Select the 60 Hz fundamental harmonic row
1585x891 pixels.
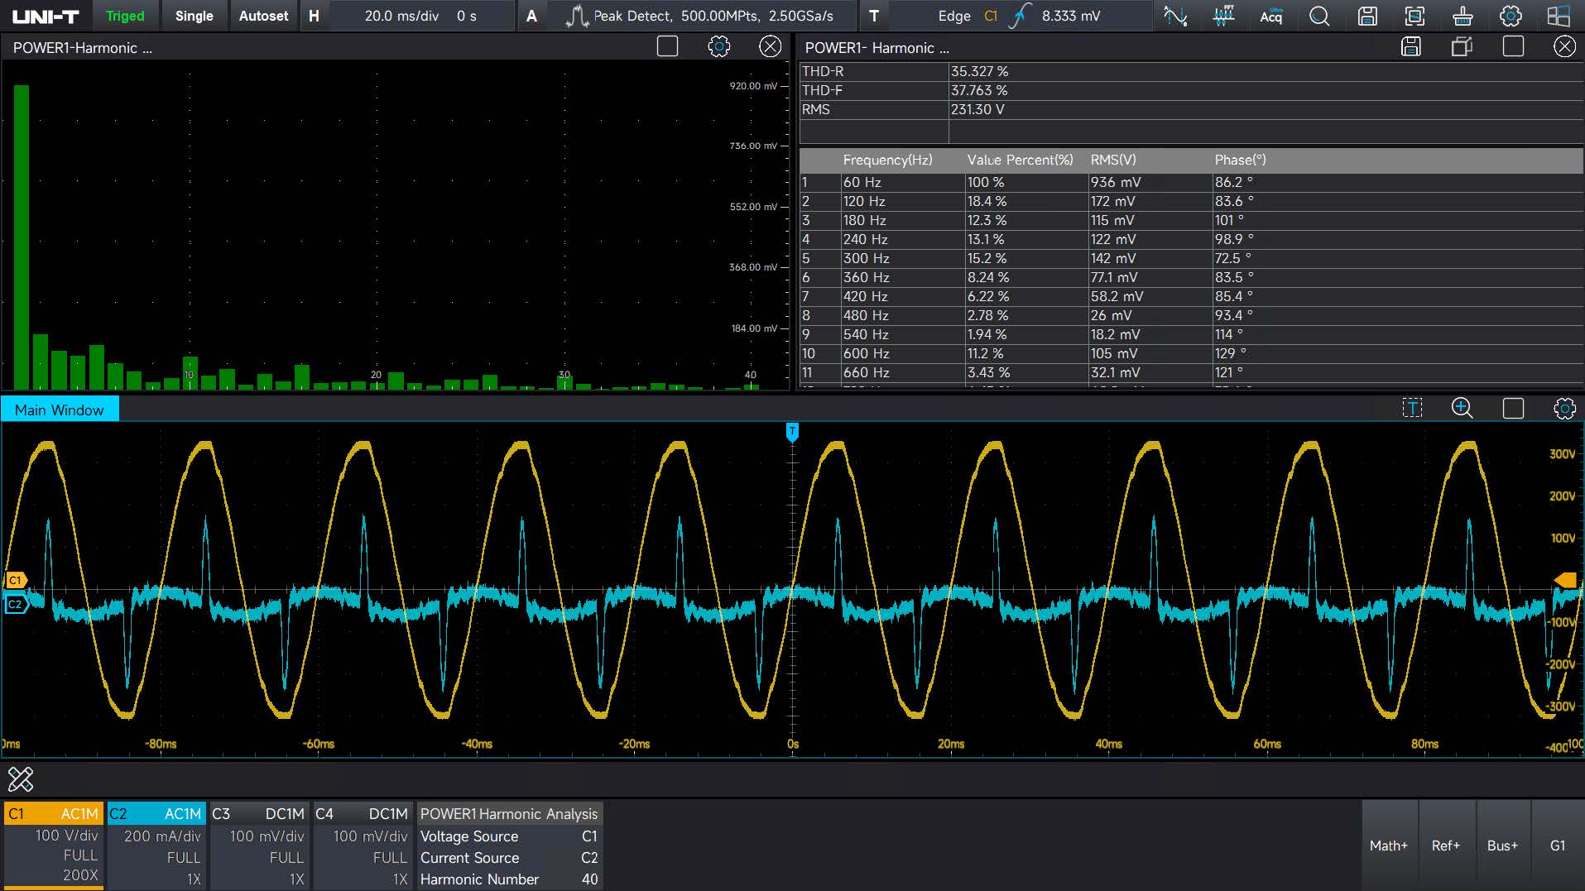[x=1191, y=182]
